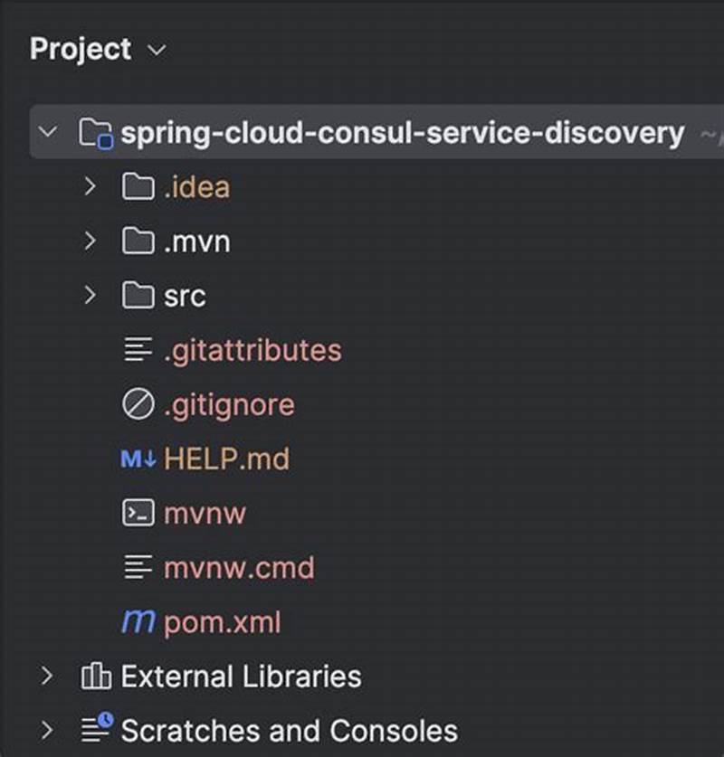724x757 pixels.
Task: Collapse spring-cloud-consul-service-discovery root node
Action: tap(47, 132)
